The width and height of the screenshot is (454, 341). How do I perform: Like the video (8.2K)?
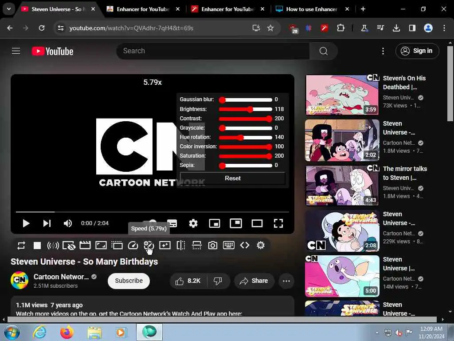point(188,281)
